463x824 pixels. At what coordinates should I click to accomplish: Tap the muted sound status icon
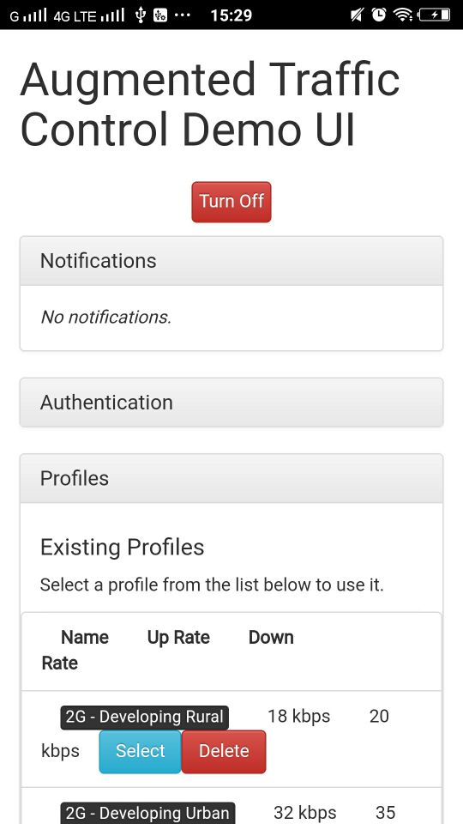(x=357, y=15)
